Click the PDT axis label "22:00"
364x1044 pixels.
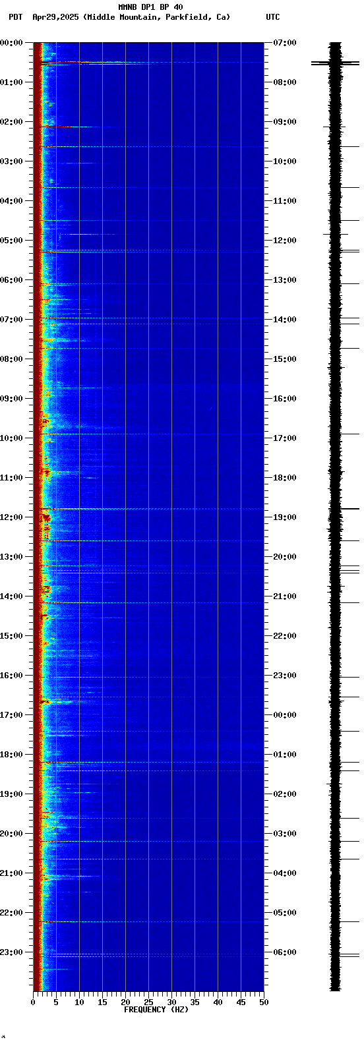pyautogui.click(x=11, y=913)
